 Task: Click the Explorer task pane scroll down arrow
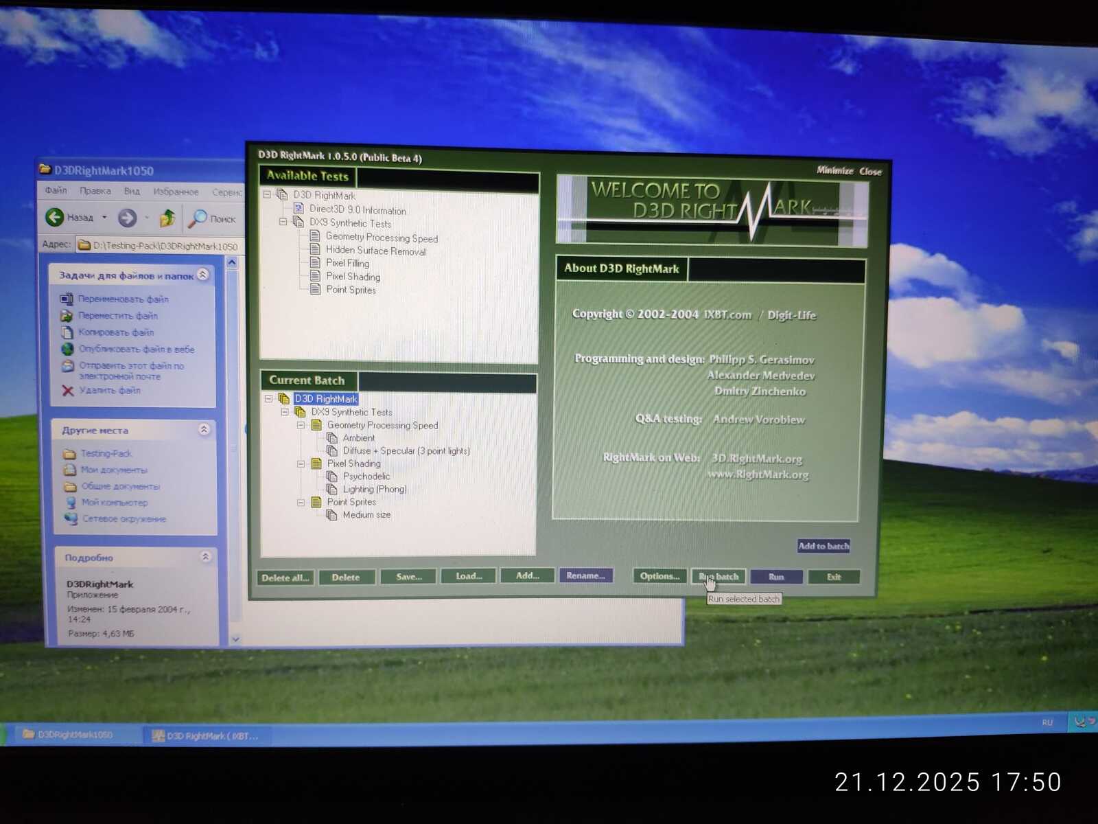tap(235, 639)
